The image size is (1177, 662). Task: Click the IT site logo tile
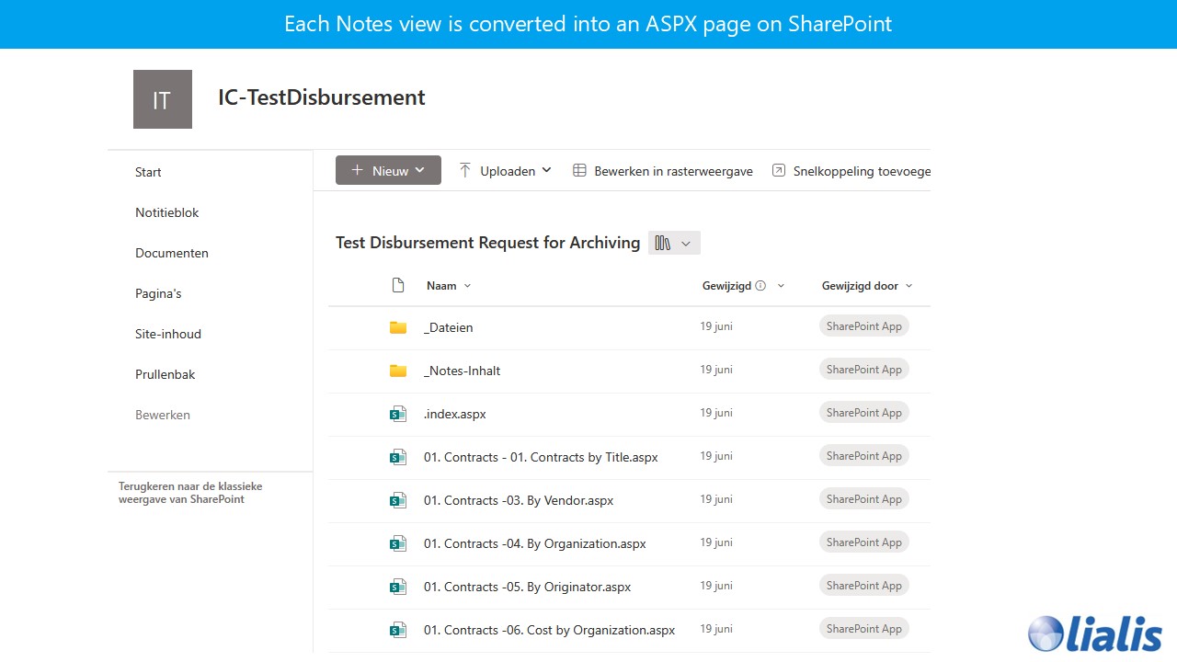pyautogui.click(x=162, y=99)
